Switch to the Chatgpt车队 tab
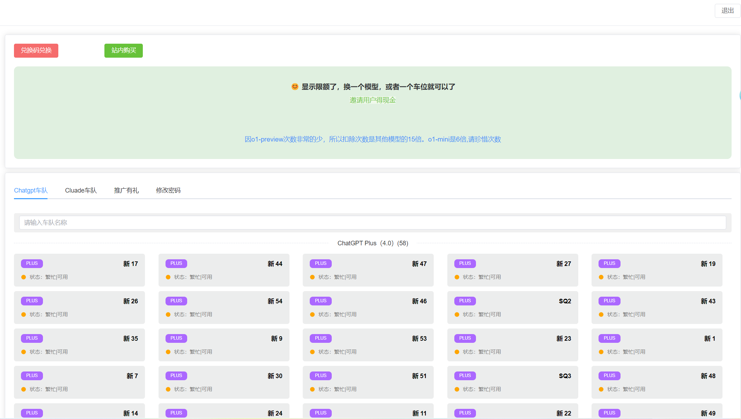This screenshot has width=741, height=419. pyautogui.click(x=31, y=190)
